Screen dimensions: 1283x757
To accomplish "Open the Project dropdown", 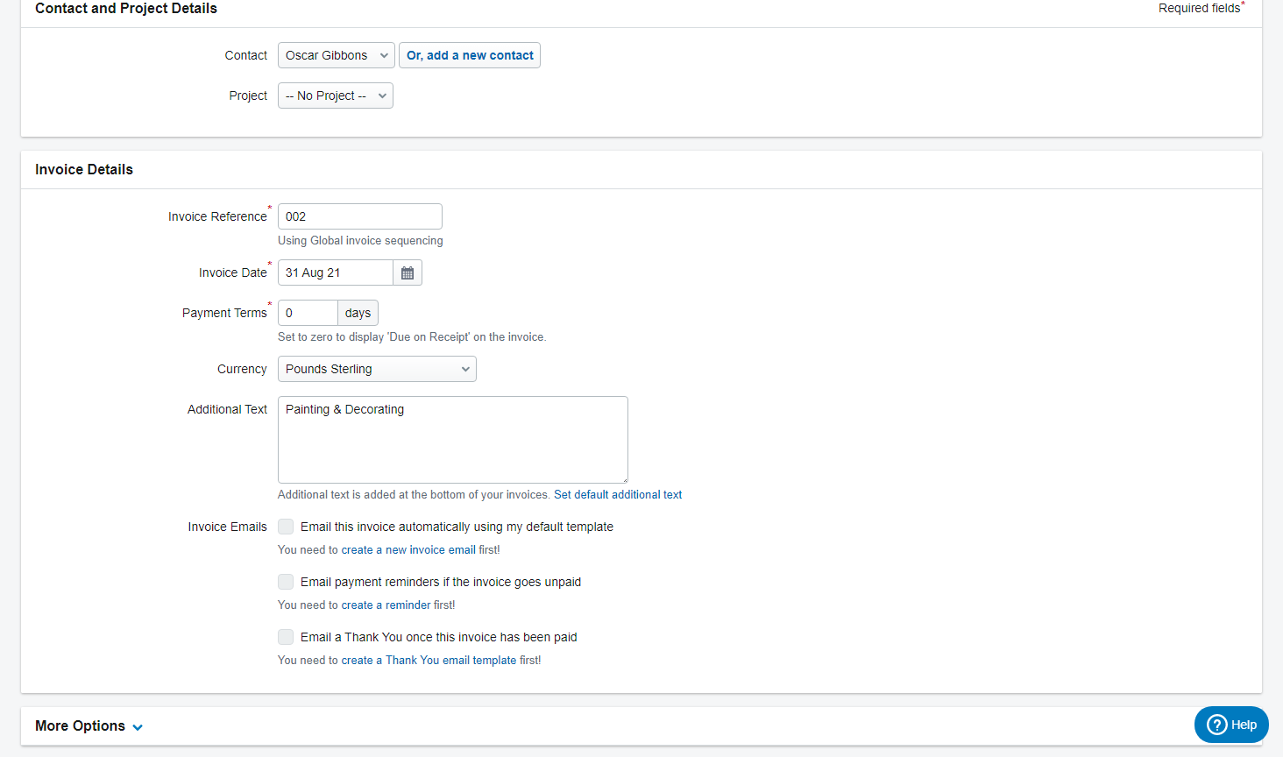I will coord(335,96).
